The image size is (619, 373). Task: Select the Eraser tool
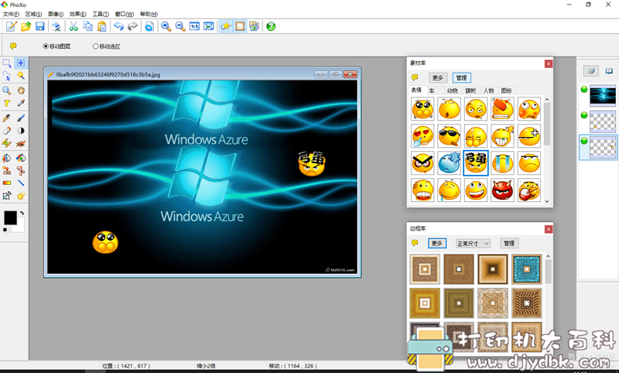pos(7,130)
